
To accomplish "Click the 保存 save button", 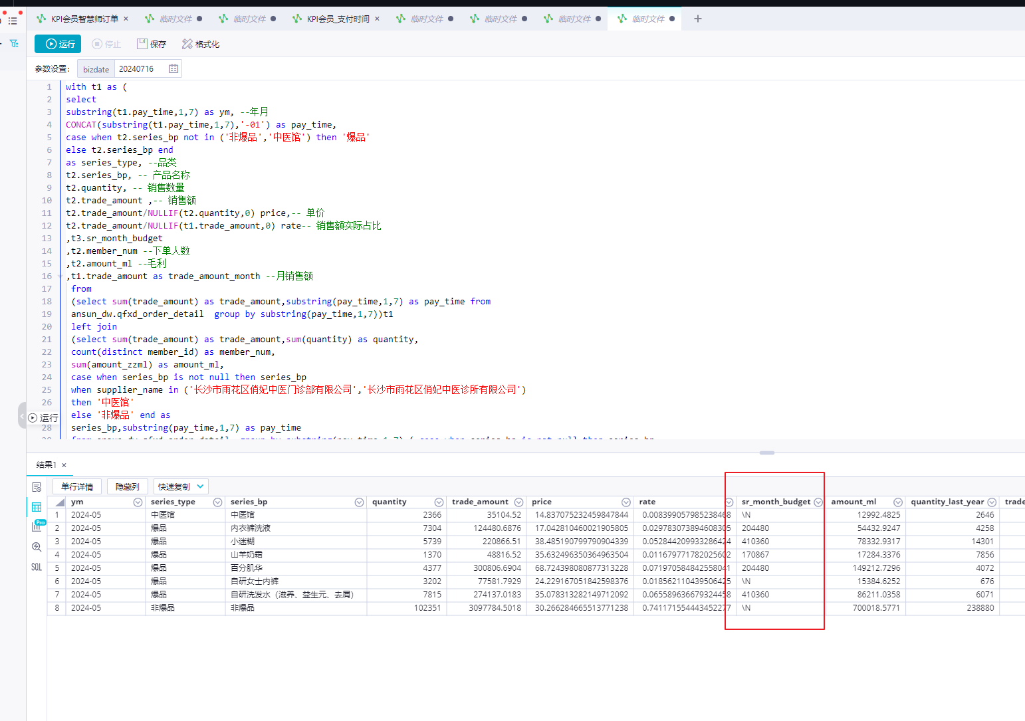I will (x=152, y=44).
